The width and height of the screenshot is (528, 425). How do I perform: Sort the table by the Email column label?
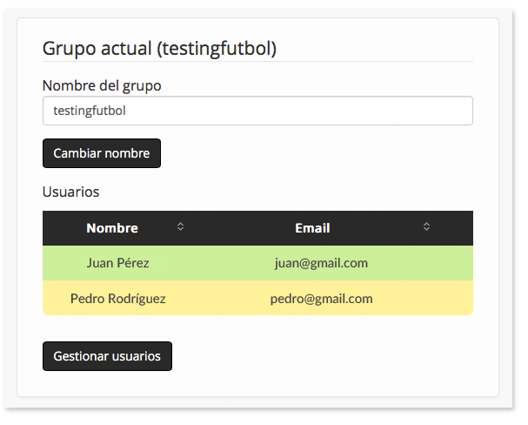(x=312, y=228)
